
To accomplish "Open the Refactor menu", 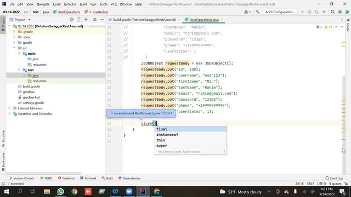I will (x=70, y=4).
